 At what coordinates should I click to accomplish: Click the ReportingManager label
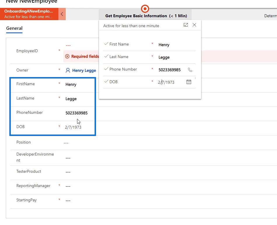tap(33, 186)
